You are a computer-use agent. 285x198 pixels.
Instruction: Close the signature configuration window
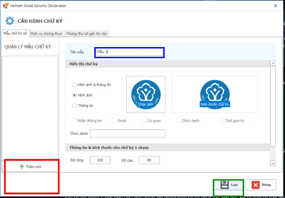tap(275, 6)
